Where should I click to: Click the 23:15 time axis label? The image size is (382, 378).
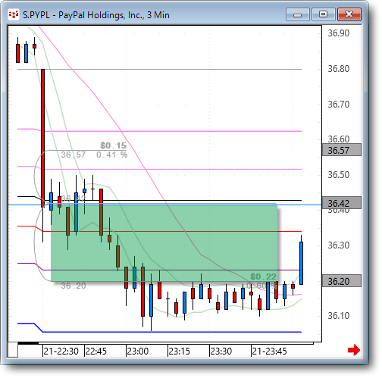(180, 351)
